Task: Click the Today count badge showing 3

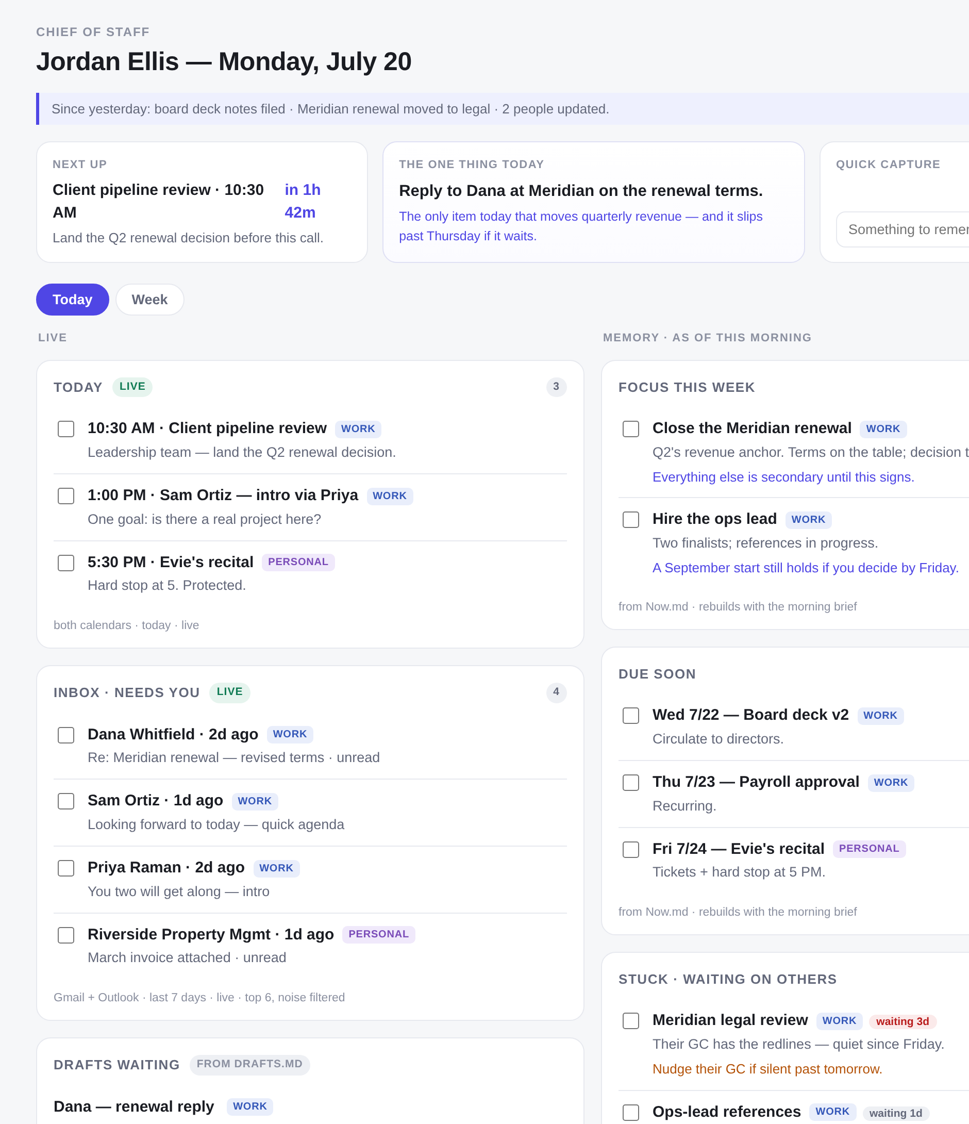Action: [556, 387]
